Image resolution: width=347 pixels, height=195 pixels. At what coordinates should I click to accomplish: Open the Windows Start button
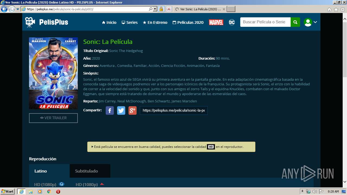(x=8, y=191)
